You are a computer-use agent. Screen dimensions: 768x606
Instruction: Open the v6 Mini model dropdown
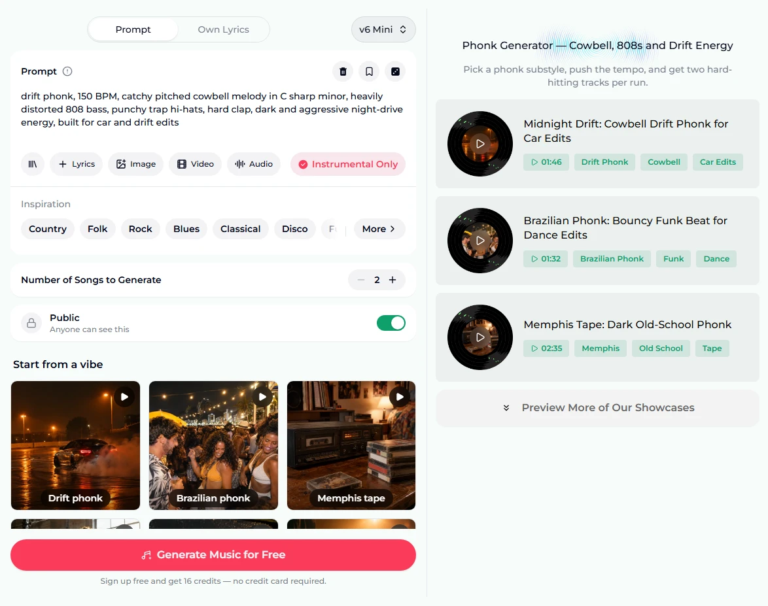[383, 29]
